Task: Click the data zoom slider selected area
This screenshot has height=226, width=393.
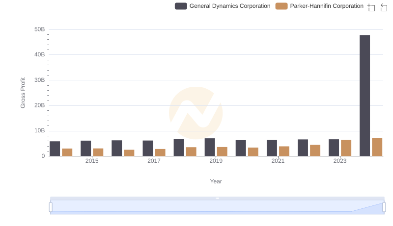Action: [x=217, y=207]
